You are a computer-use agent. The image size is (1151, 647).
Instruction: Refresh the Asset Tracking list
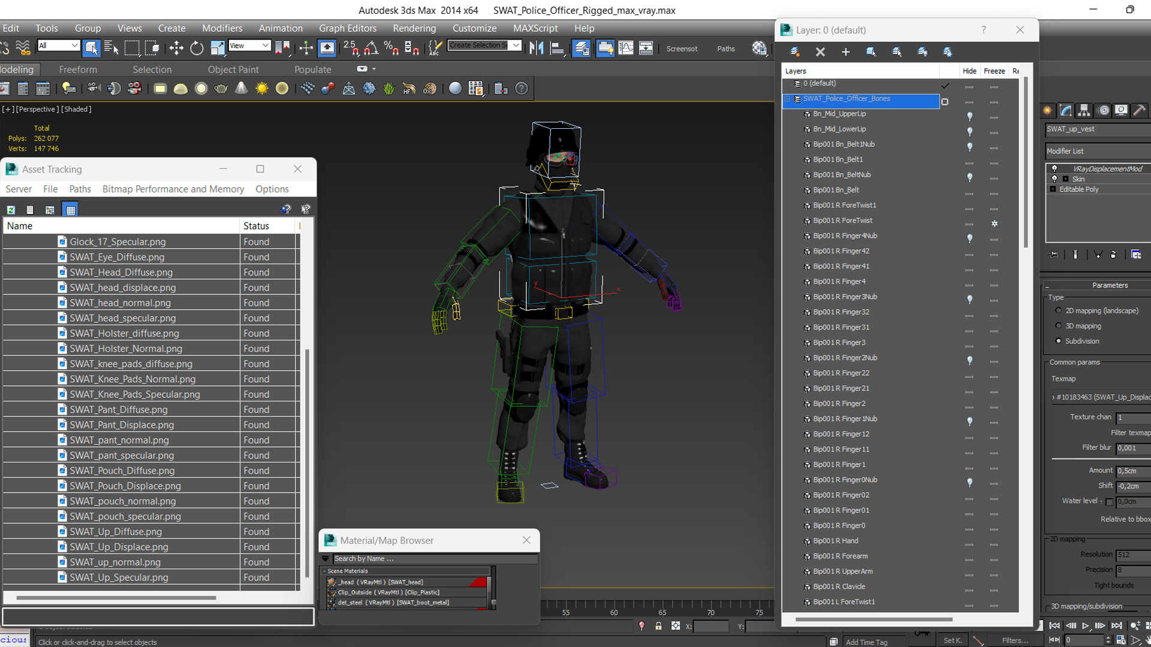tap(11, 210)
